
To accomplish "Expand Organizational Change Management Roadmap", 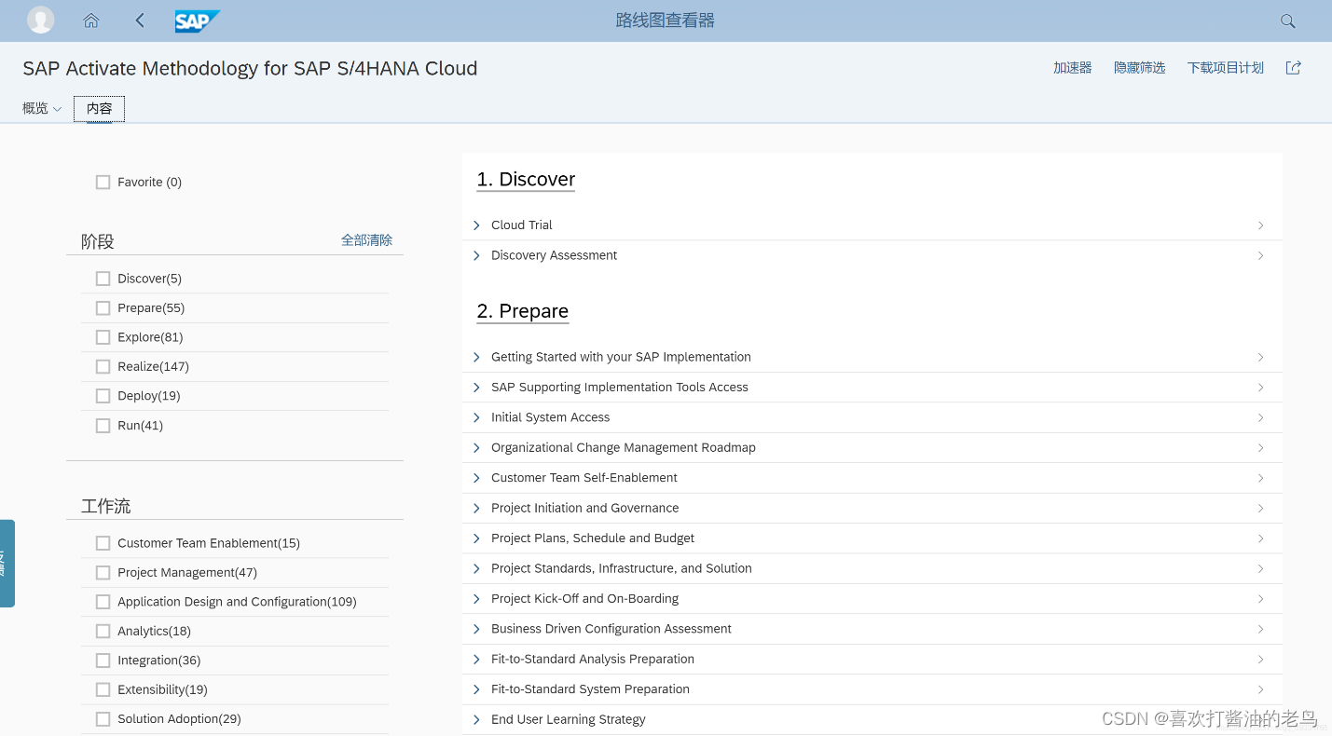I will pyautogui.click(x=476, y=448).
